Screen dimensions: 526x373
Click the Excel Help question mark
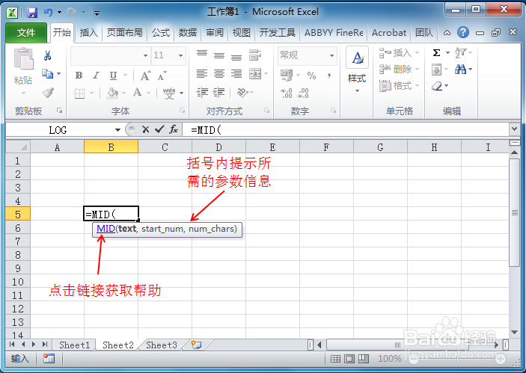463,32
